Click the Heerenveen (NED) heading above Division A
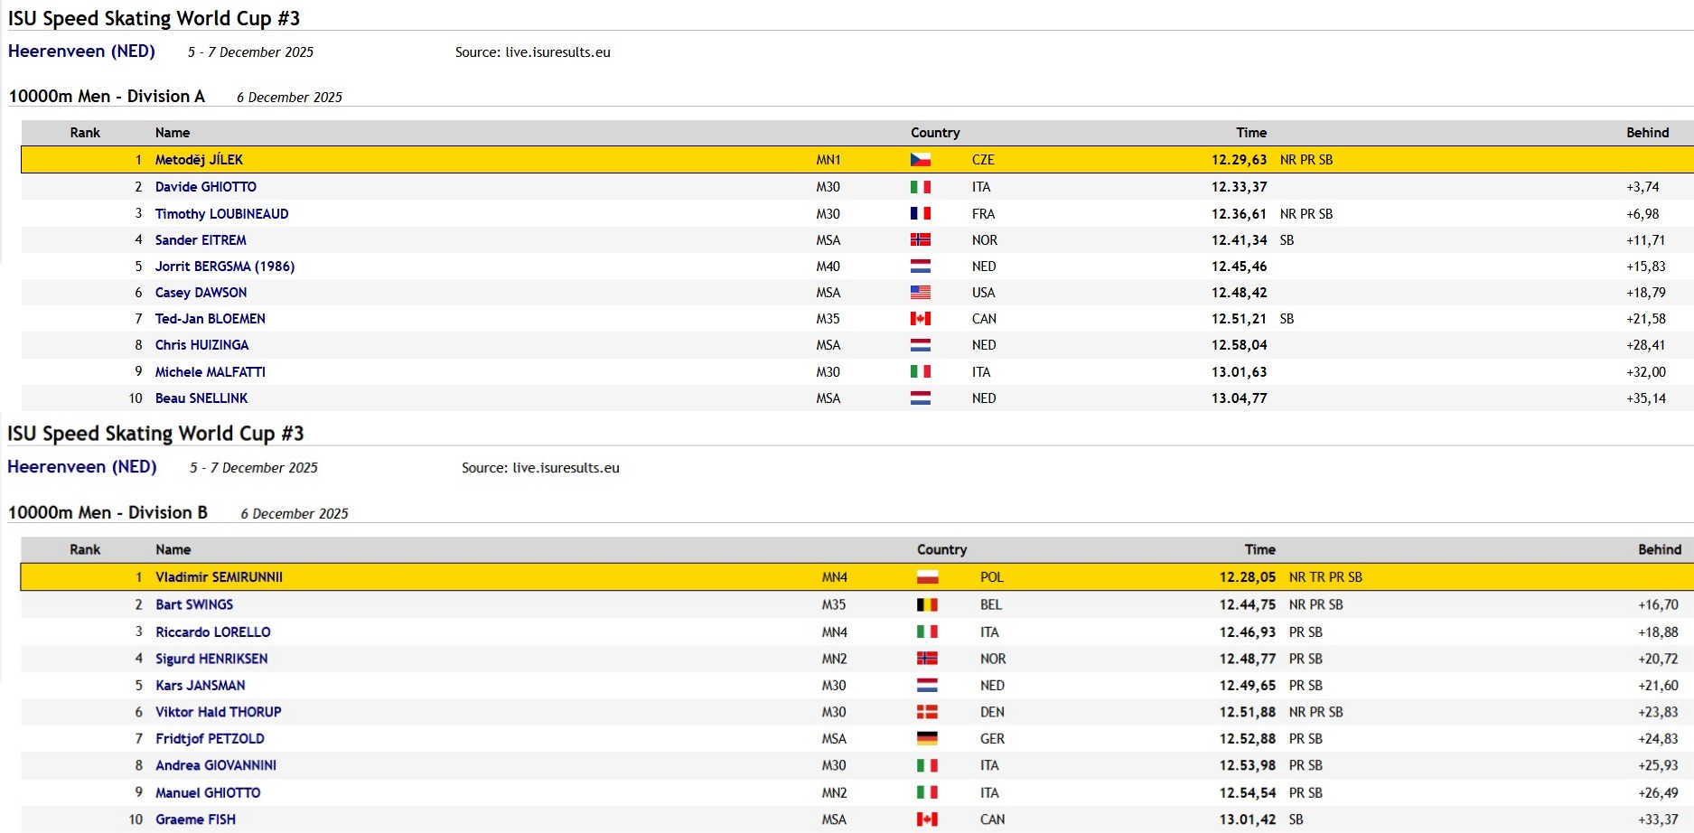 tap(81, 51)
